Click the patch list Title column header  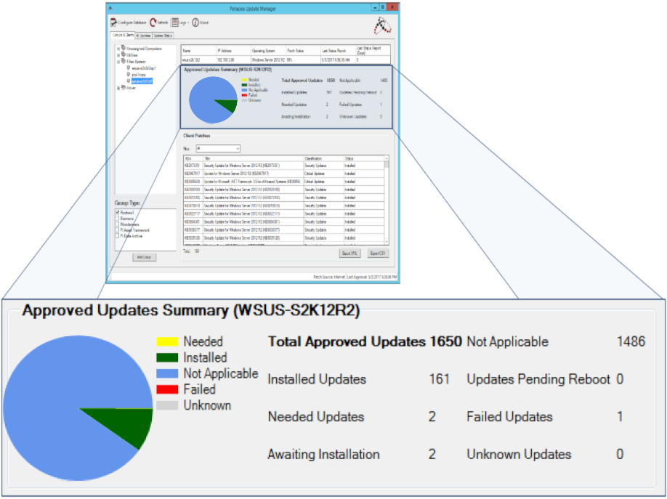point(253,158)
